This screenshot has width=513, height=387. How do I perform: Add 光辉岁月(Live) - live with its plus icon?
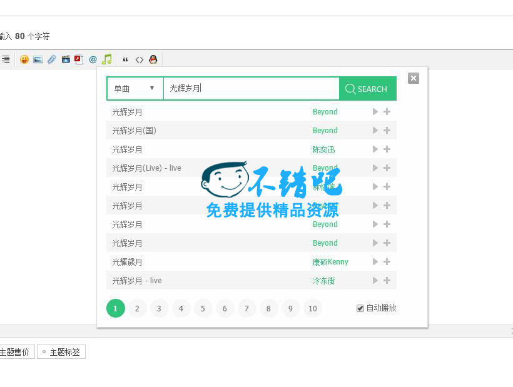(387, 168)
